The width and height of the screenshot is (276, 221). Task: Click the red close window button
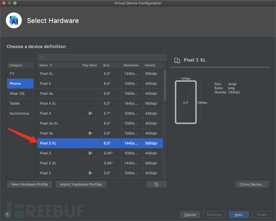[x=4, y=3]
